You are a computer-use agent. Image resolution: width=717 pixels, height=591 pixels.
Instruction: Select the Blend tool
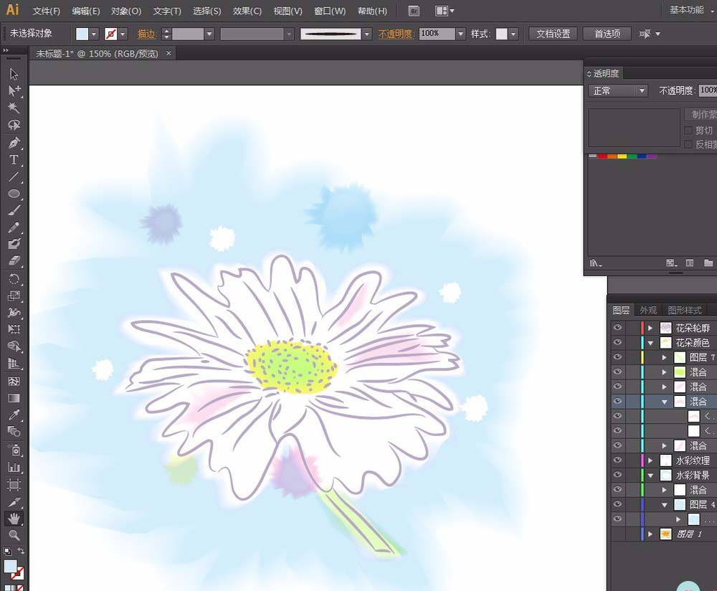[14, 431]
